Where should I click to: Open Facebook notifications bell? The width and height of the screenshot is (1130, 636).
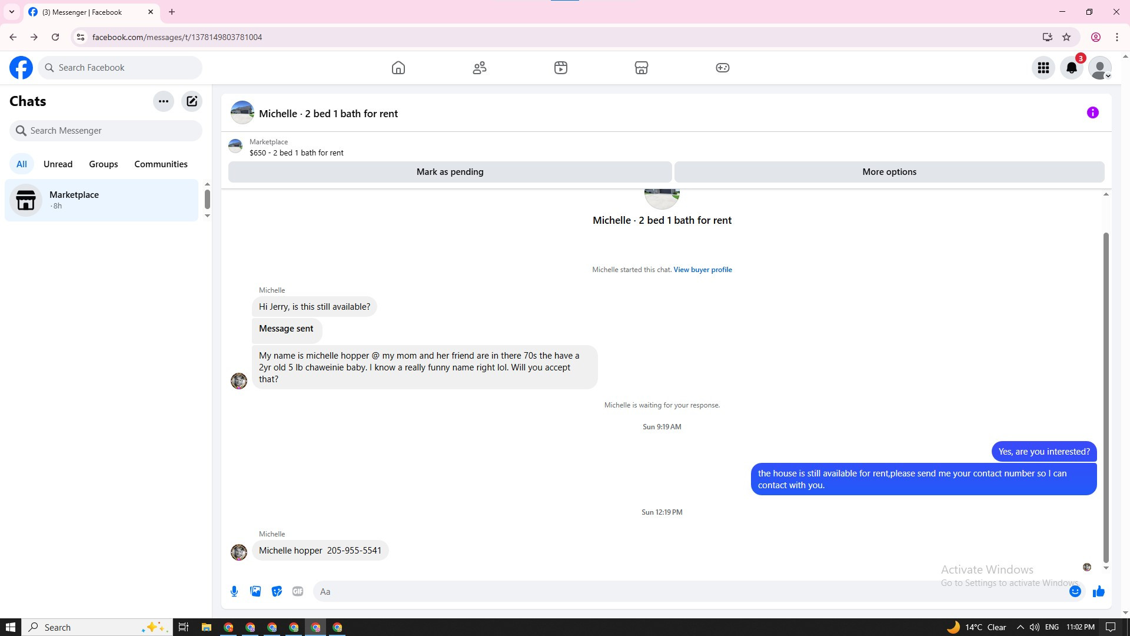1071,68
